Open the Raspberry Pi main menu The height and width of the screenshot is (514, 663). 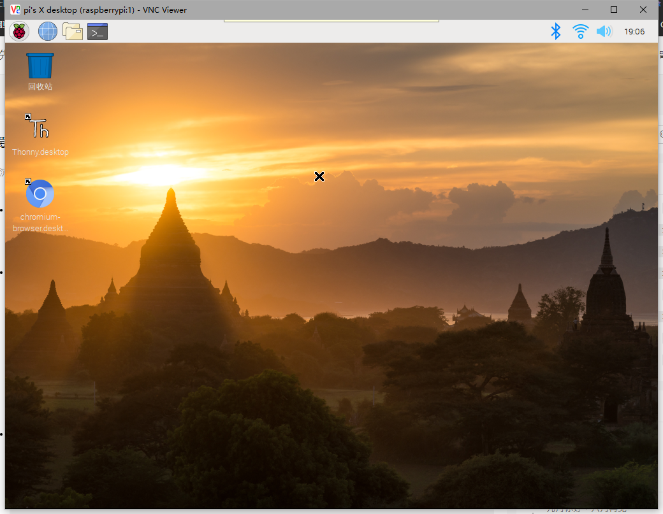[x=19, y=31]
